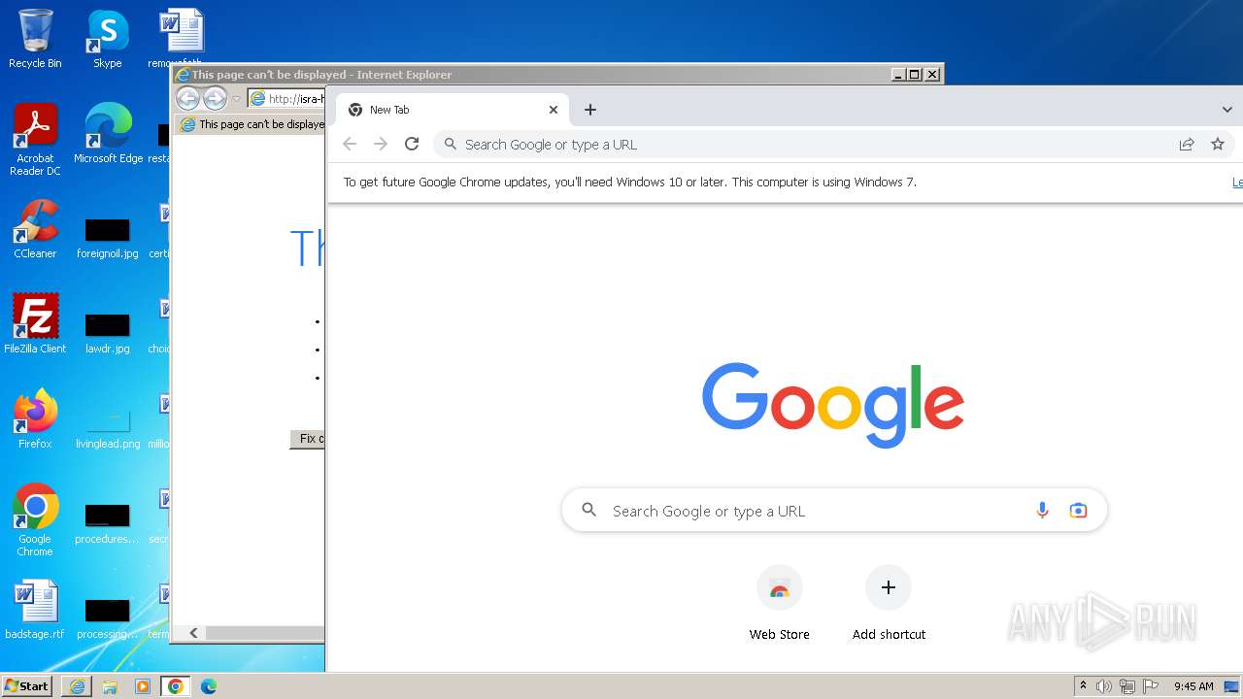Viewport: 1243px width, 699px height.
Task: Click the Google search box on page
Action: point(834,511)
